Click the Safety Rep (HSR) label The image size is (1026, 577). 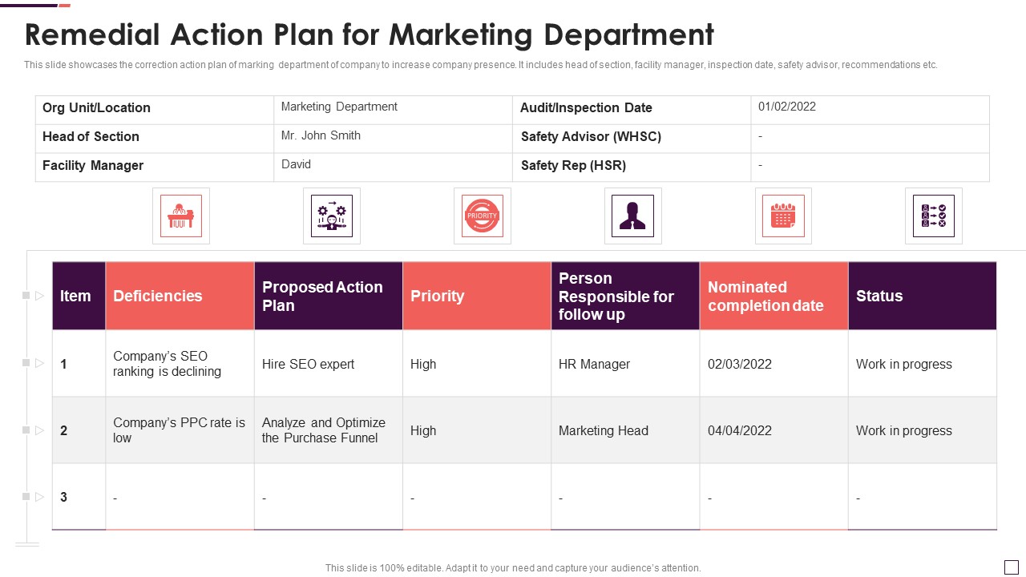[x=573, y=165]
